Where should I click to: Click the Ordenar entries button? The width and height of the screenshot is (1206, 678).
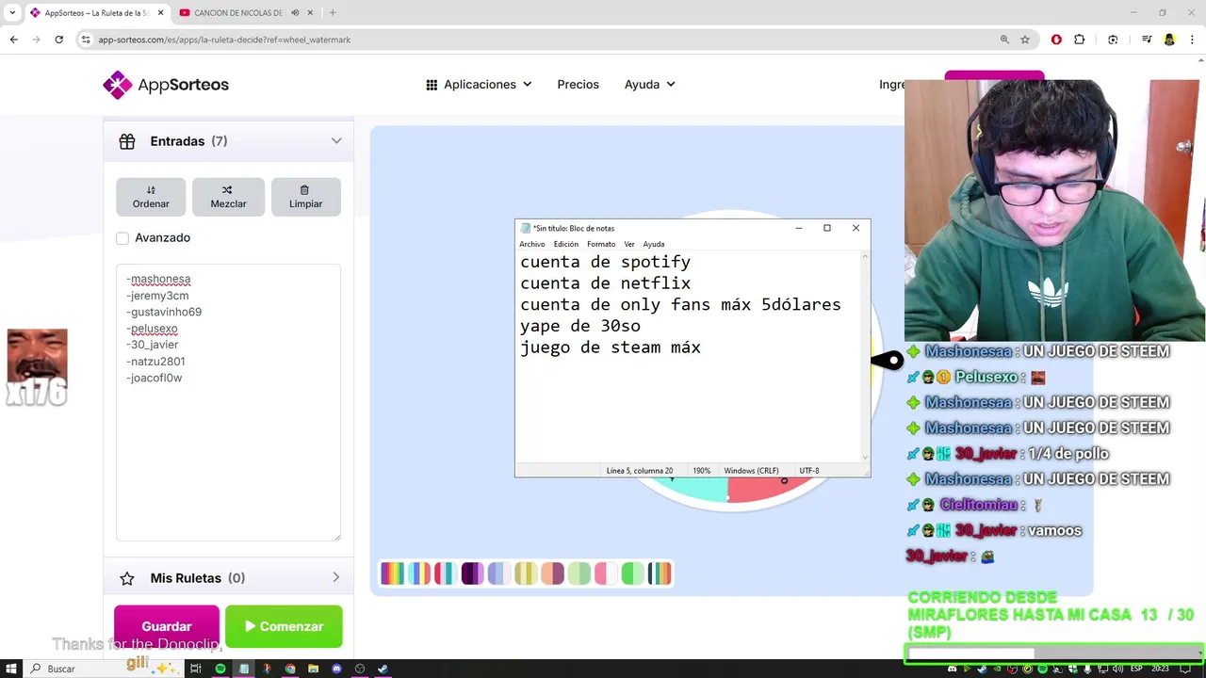(x=151, y=197)
